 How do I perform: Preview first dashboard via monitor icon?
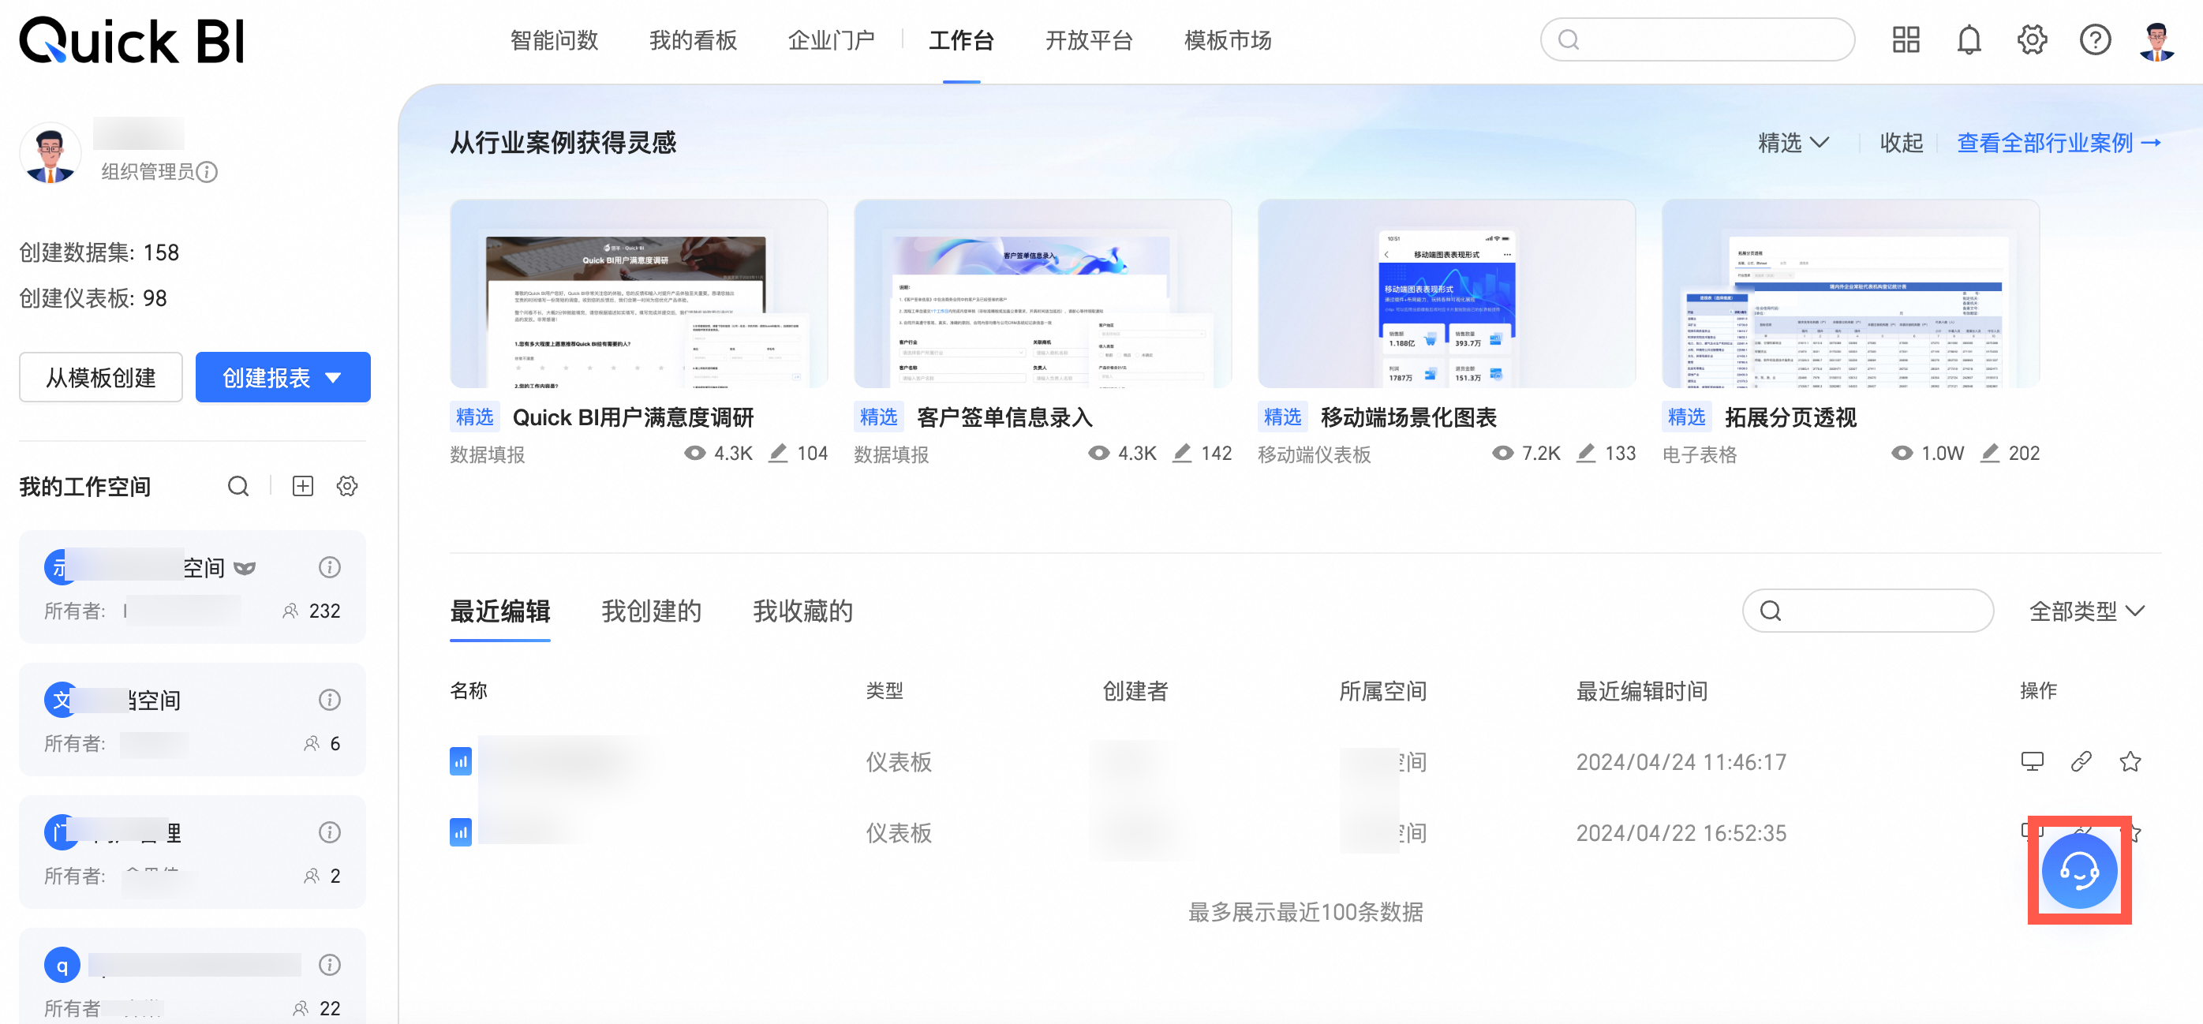tap(2032, 761)
